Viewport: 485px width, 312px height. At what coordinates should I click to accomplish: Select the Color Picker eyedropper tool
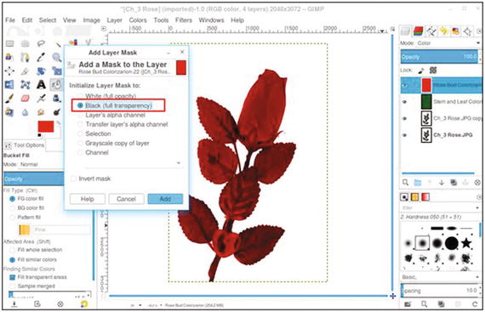click(41, 57)
